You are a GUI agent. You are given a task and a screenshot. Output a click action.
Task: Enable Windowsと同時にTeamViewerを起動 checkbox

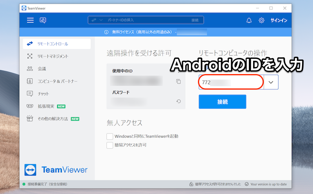(x=110, y=136)
